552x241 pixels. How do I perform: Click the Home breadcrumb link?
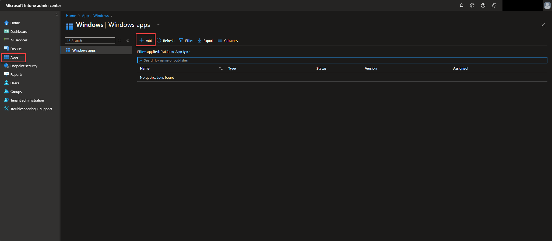(x=71, y=16)
